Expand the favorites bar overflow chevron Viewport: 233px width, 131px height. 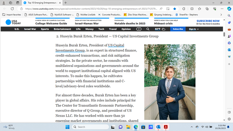[221, 15]
